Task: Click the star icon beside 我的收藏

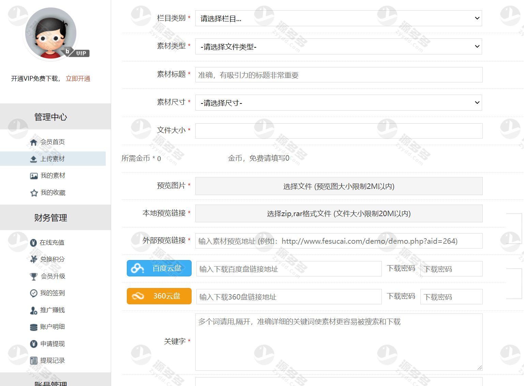Action: point(34,193)
